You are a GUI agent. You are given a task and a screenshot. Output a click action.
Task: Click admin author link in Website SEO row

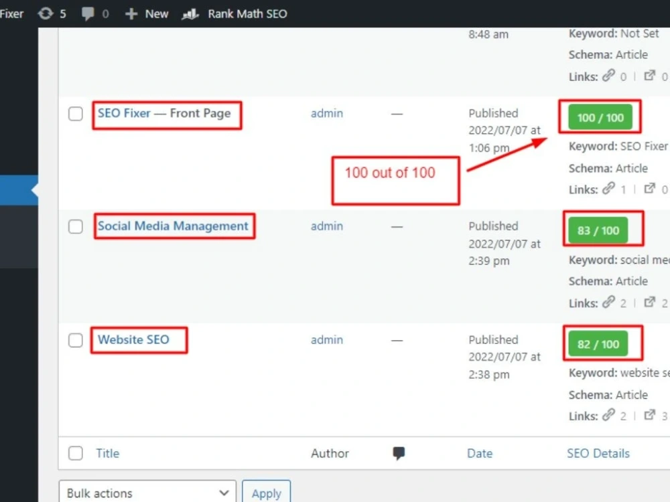[327, 340]
